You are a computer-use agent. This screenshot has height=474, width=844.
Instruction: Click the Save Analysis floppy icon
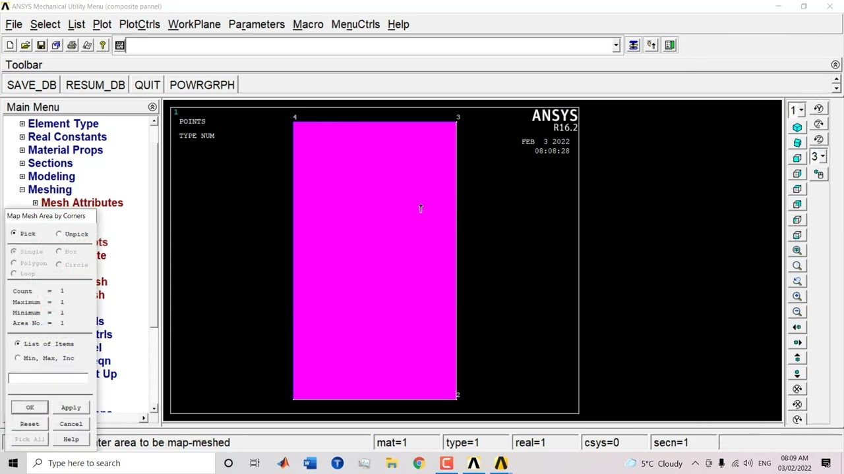click(41, 45)
